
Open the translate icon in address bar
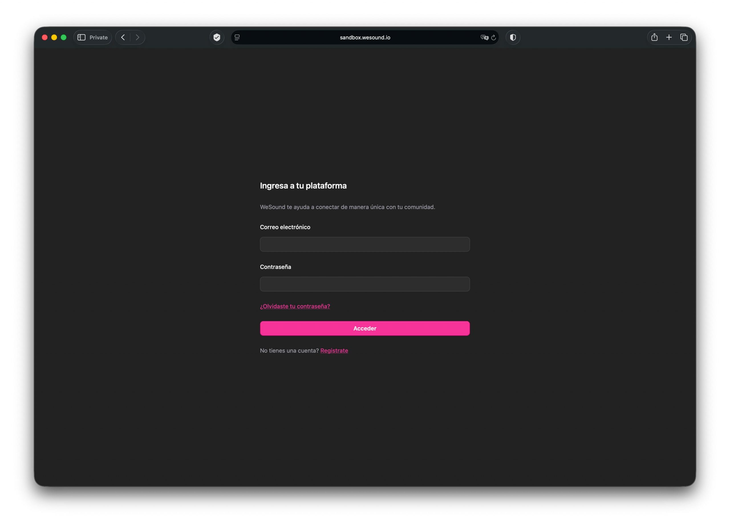coord(484,37)
